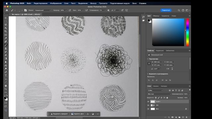Select the Clone Stamp tool

coord(6,49)
